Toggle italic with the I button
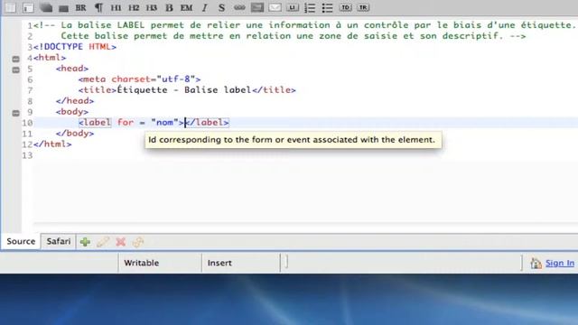The image size is (578, 325). coord(205,8)
